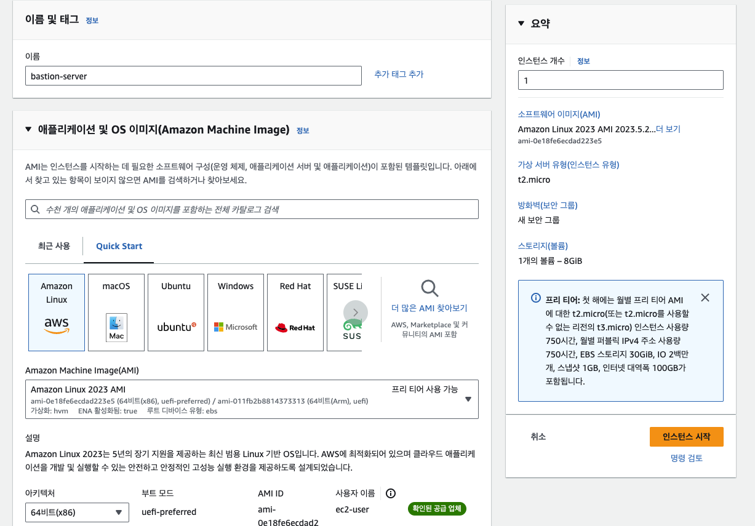Click the uefi-preferred boot mode value

(x=169, y=512)
